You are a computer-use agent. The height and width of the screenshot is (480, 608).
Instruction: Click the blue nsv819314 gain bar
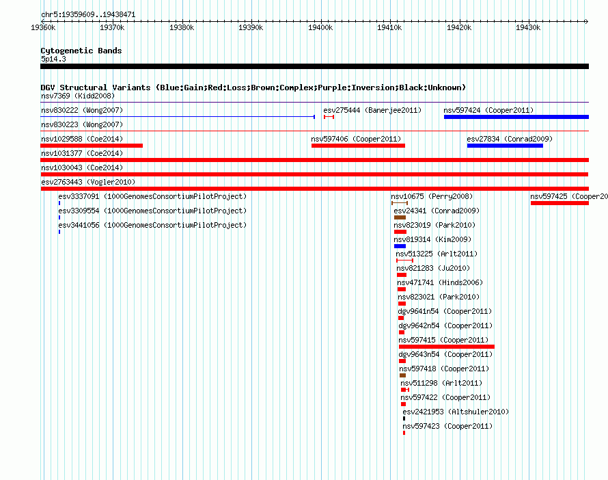click(400, 246)
